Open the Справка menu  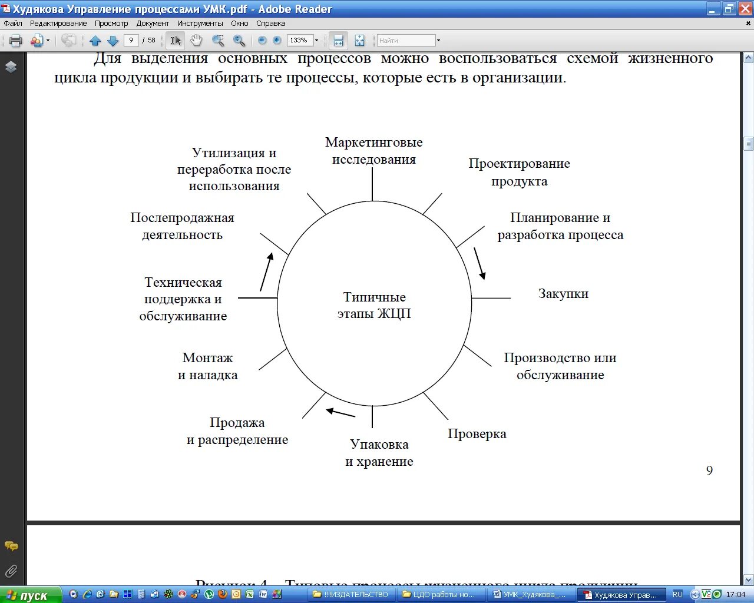click(270, 24)
